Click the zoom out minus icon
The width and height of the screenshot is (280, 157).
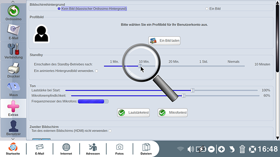211,149
